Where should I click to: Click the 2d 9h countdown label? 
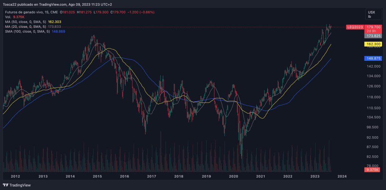coord(374,31)
